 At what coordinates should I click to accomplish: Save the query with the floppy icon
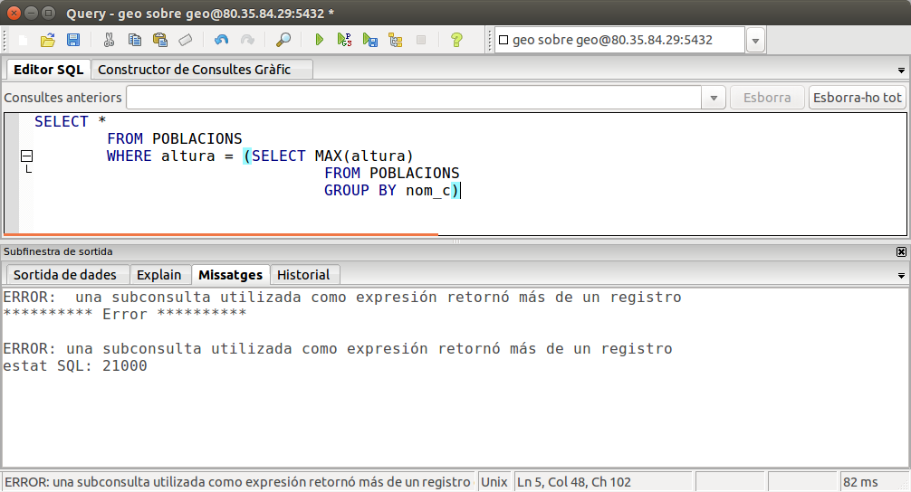pyautogui.click(x=73, y=40)
